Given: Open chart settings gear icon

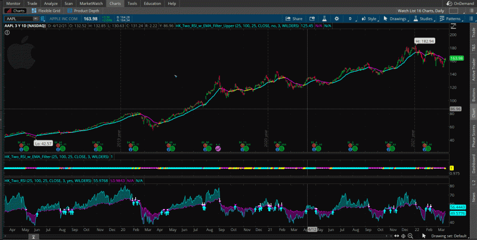Looking at the screenshot, I should click(336, 18).
